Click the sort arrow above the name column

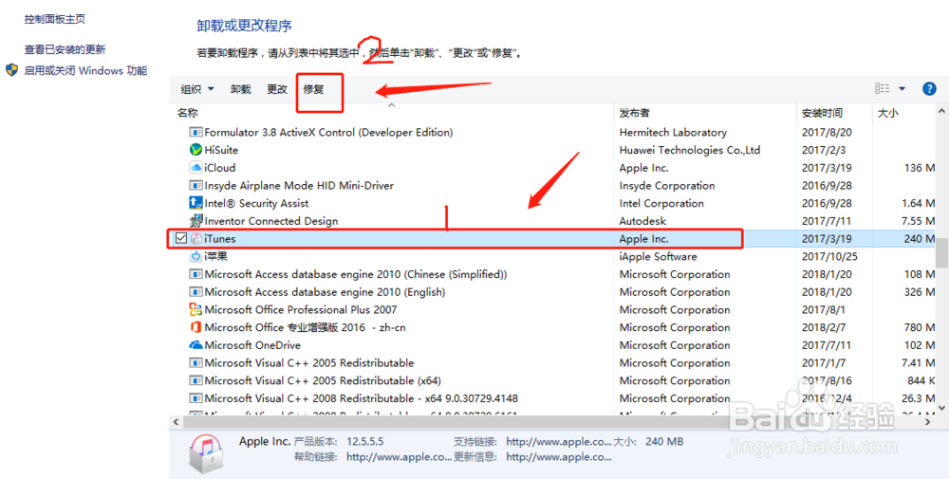coord(392,105)
